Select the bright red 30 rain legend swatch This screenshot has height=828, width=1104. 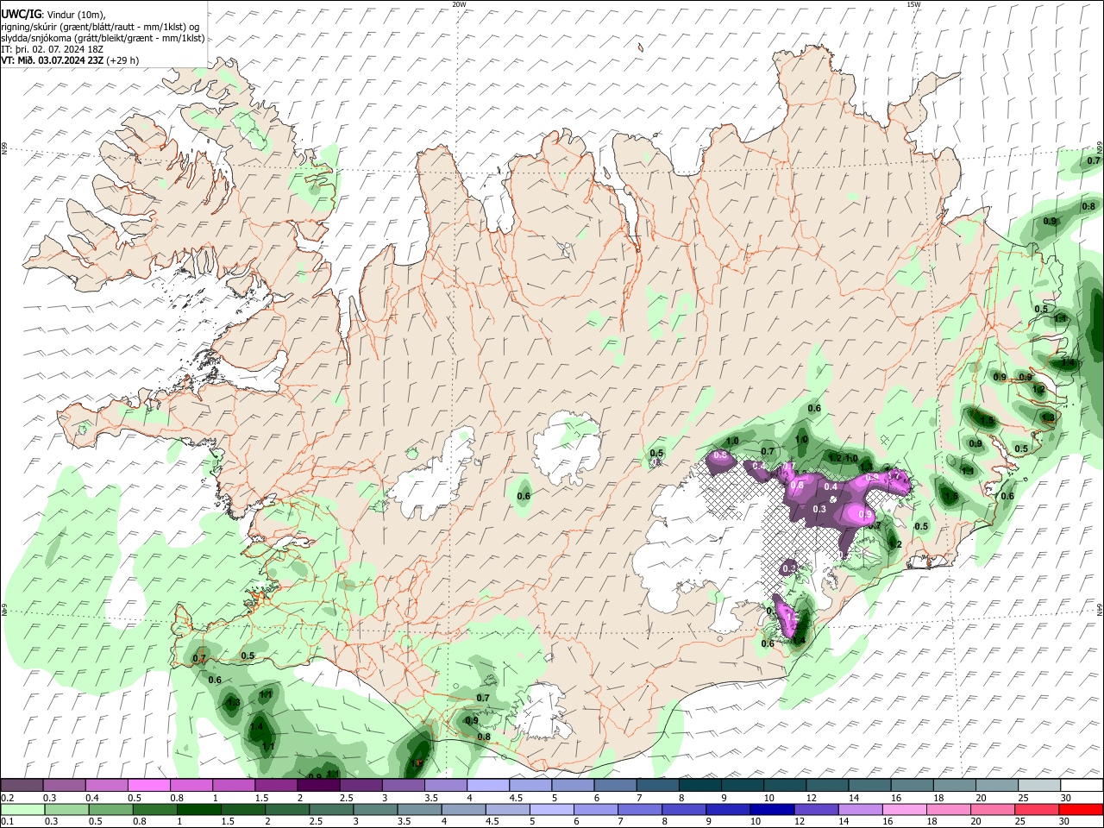click(x=1082, y=809)
